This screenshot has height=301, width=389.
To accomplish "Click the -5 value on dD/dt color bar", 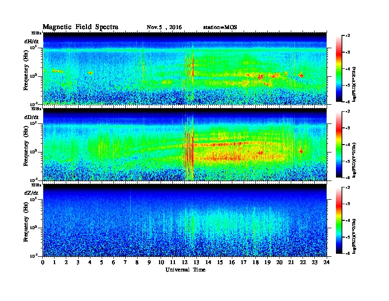I will pos(348,161).
